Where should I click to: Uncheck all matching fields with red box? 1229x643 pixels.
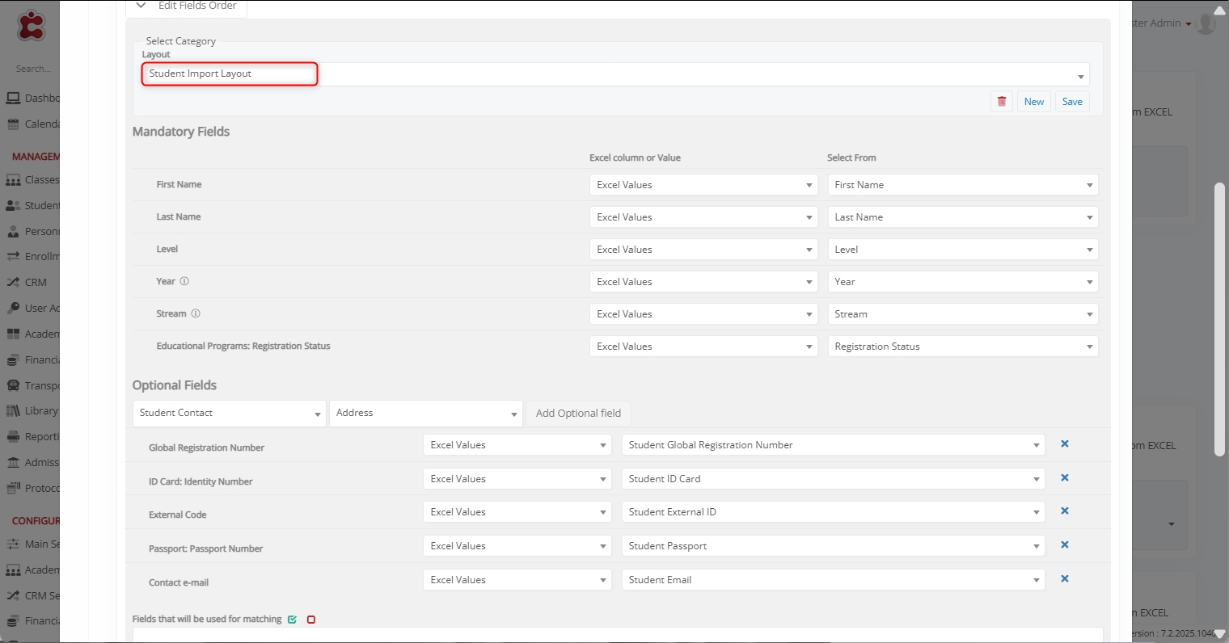(x=311, y=620)
